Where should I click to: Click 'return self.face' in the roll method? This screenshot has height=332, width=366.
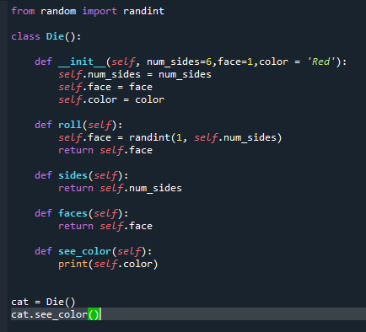tap(105, 150)
